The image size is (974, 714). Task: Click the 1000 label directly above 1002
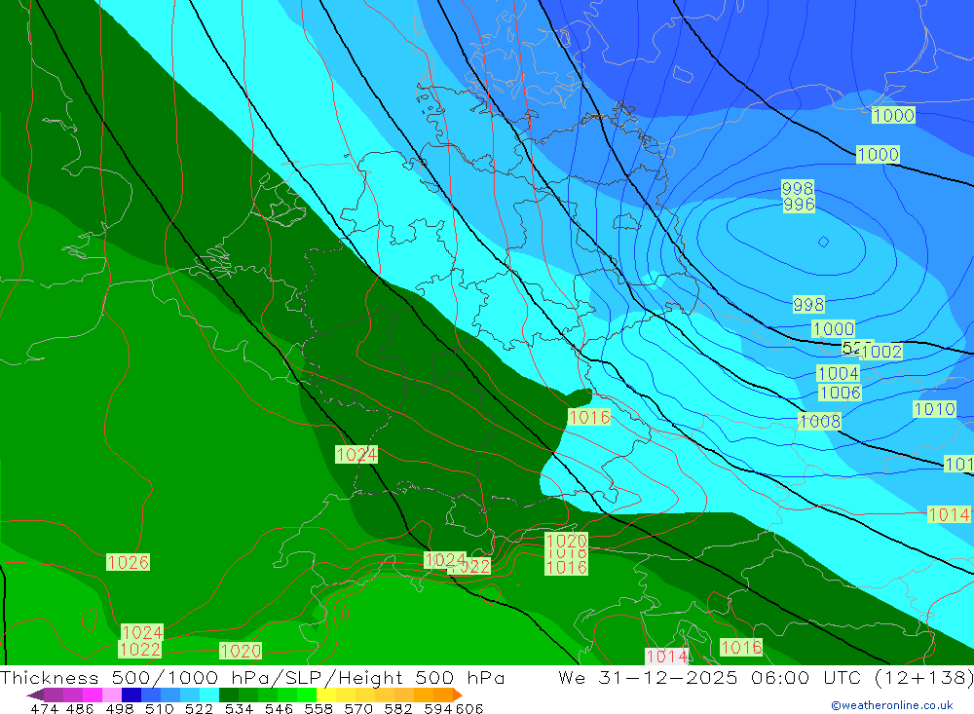(x=834, y=328)
